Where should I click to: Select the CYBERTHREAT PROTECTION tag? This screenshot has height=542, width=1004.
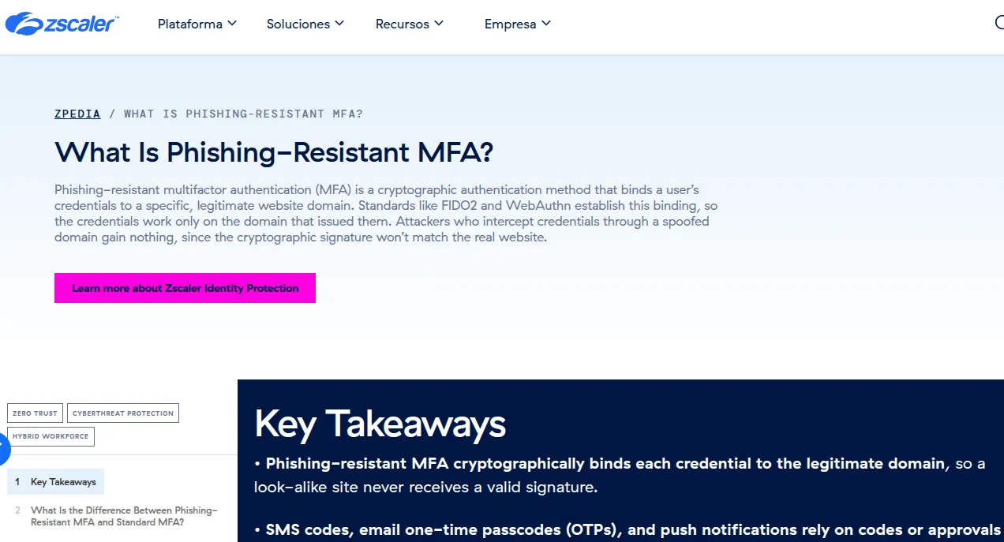pyautogui.click(x=123, y=413)
